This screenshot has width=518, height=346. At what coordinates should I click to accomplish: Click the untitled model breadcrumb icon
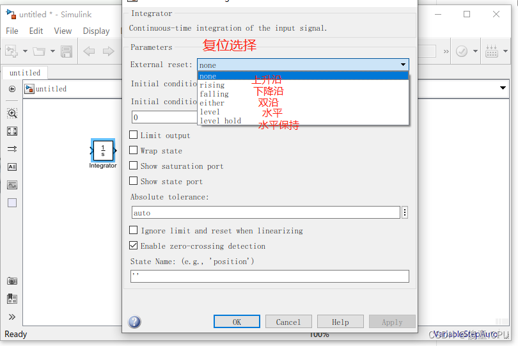pyautogui.click(x=29, y=89)
